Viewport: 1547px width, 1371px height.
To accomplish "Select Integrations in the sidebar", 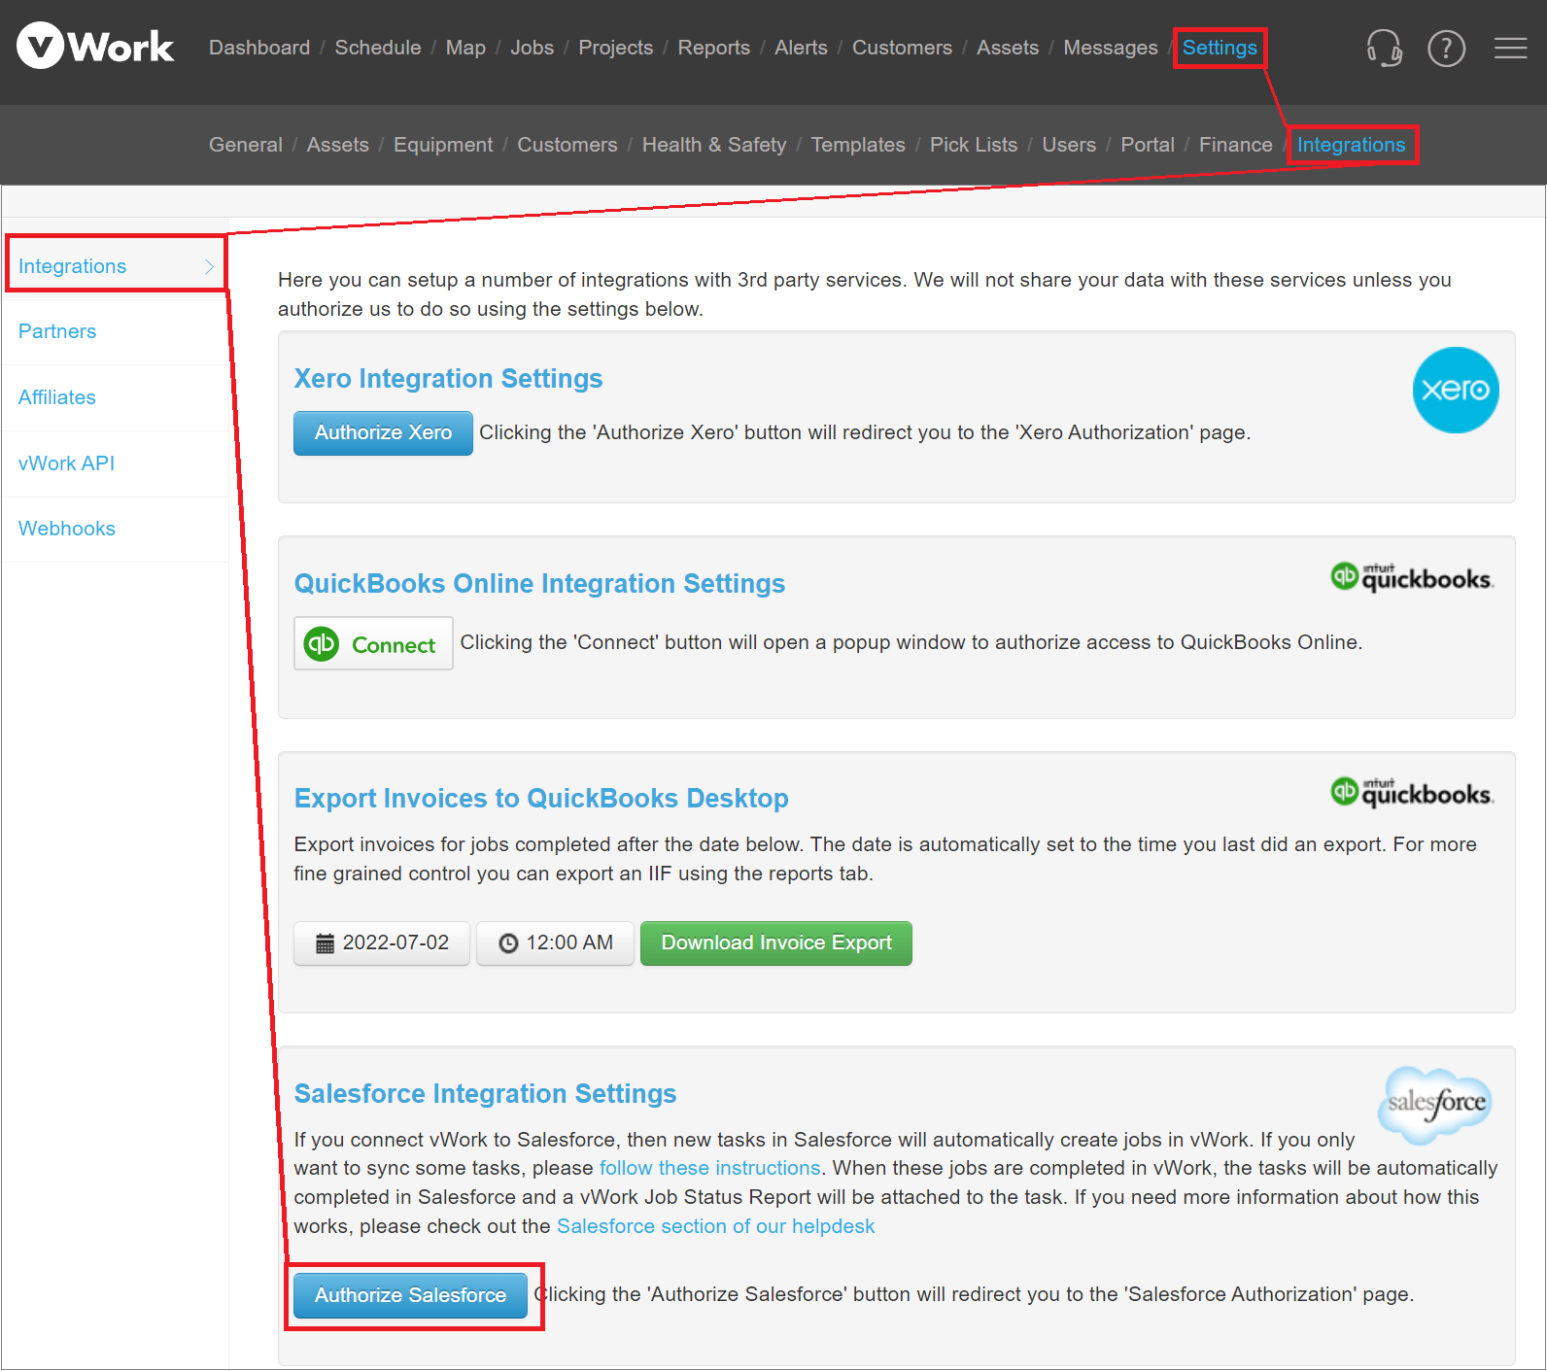I will pos(116,266).
